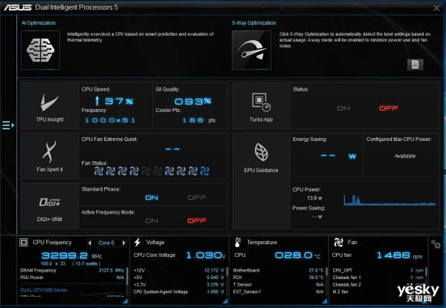The width and height of the screenshot is (446, 308).
Task: Close the Dual Intelligent Processors window
Action: [x=436, y=8]
